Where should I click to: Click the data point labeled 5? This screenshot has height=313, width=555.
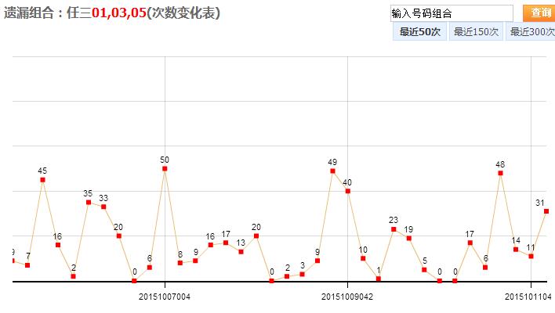pos(424,270)
